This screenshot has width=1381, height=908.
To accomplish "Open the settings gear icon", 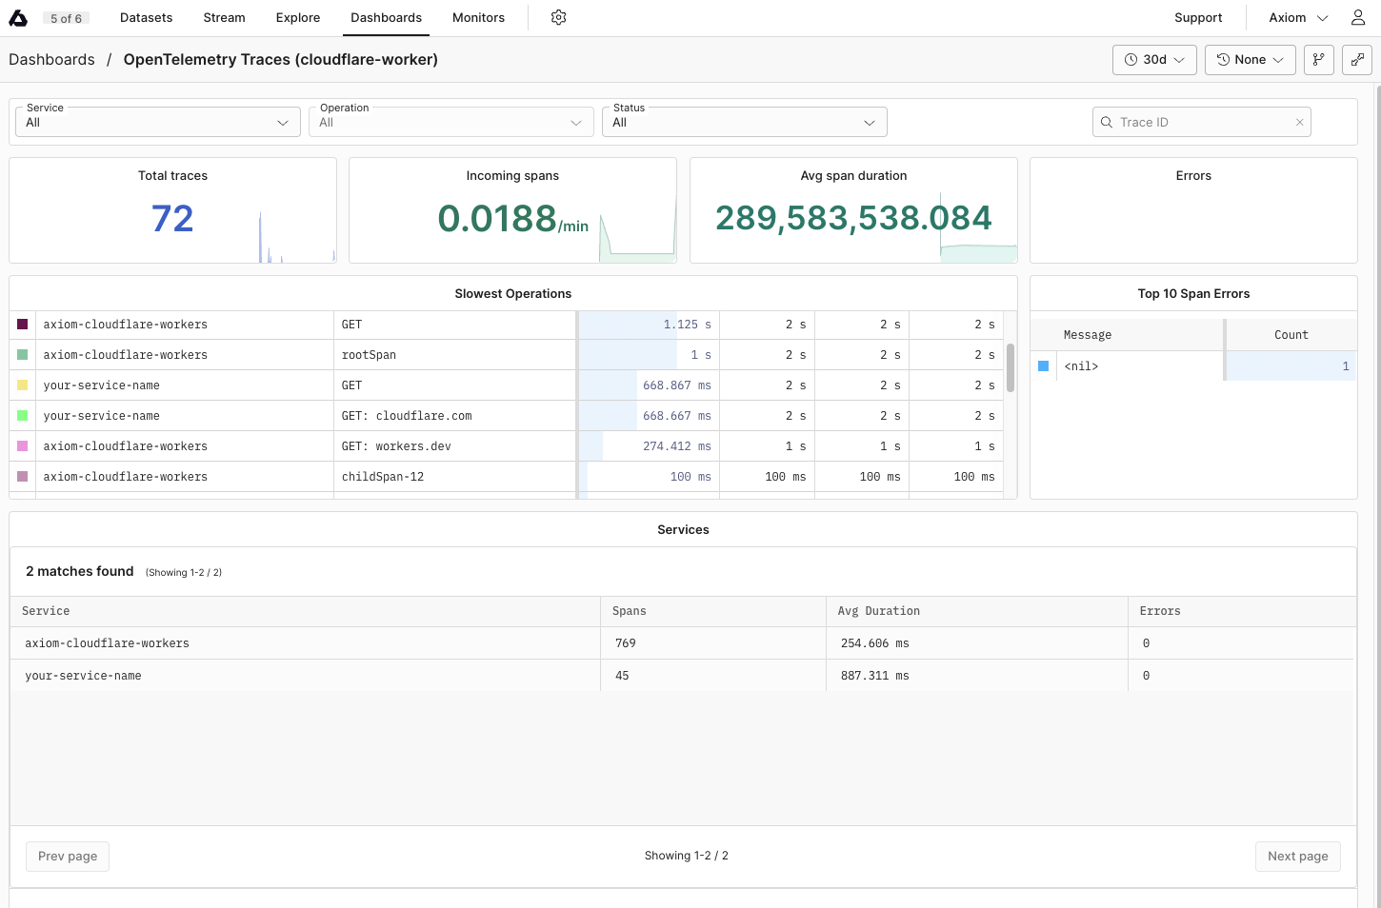I will [558, 17].
